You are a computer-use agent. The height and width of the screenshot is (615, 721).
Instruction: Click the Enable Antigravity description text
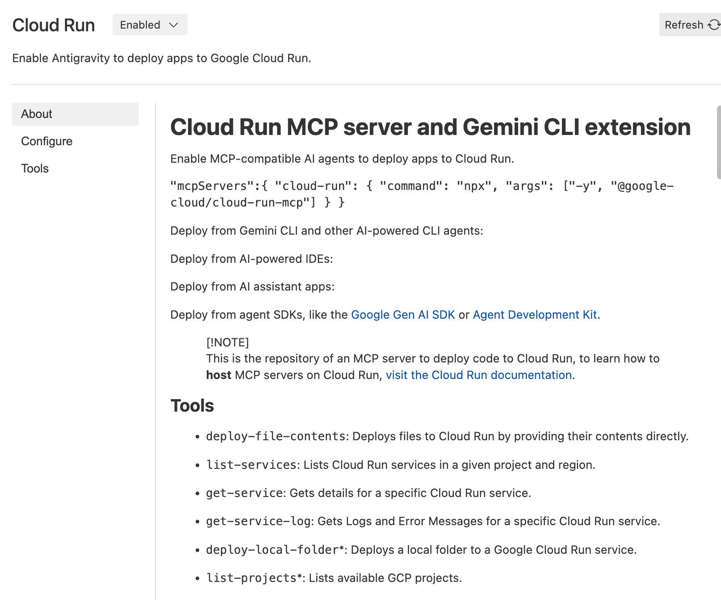click(x=161, y=58)
